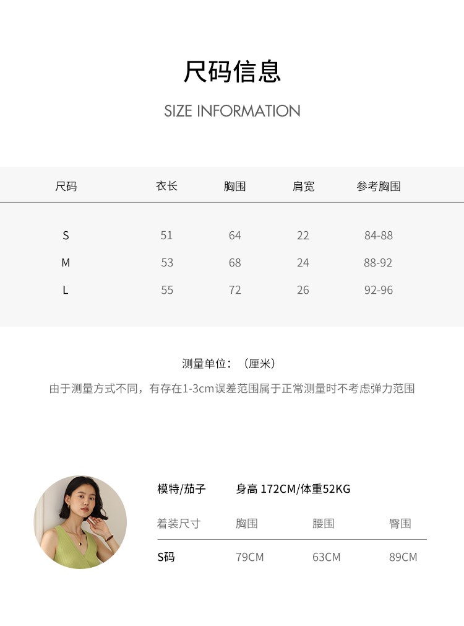Viewport: 464px width, 626px height.
Task: Click the S码 model size label
Action: click(166, 557)
